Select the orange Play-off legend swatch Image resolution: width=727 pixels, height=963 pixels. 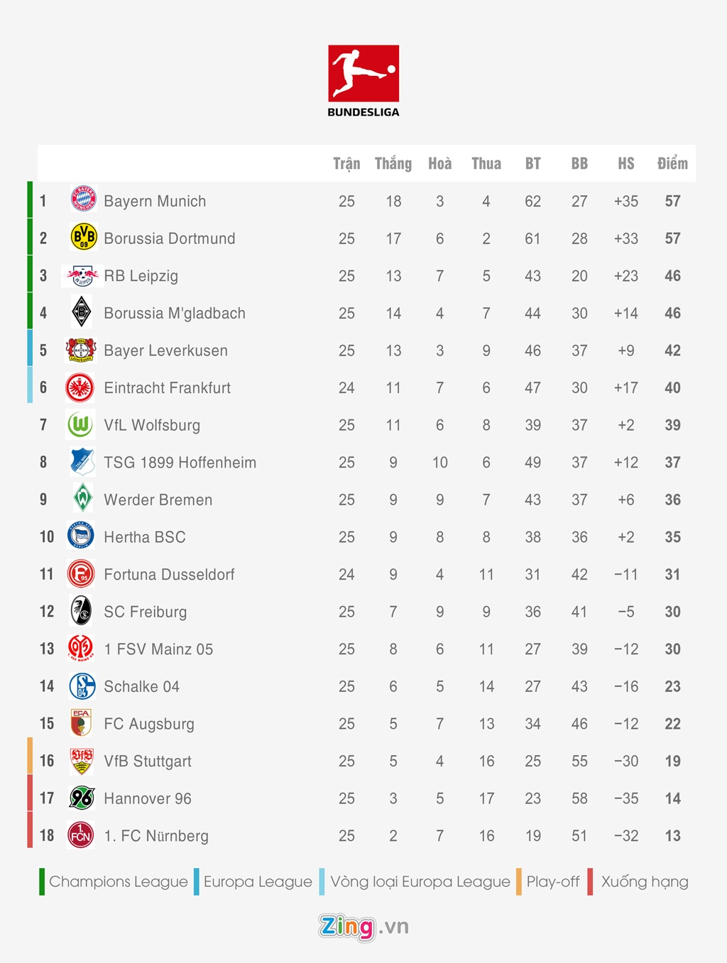click(519, 881)
